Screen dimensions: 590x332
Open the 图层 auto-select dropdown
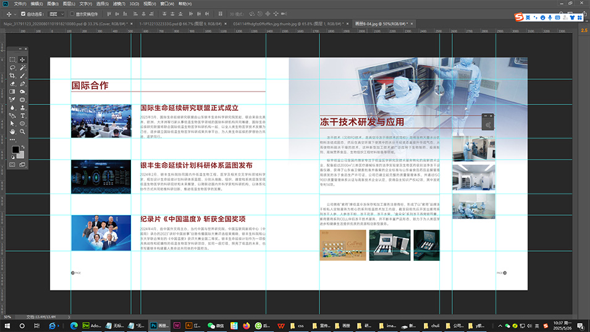tap(57, 14)
